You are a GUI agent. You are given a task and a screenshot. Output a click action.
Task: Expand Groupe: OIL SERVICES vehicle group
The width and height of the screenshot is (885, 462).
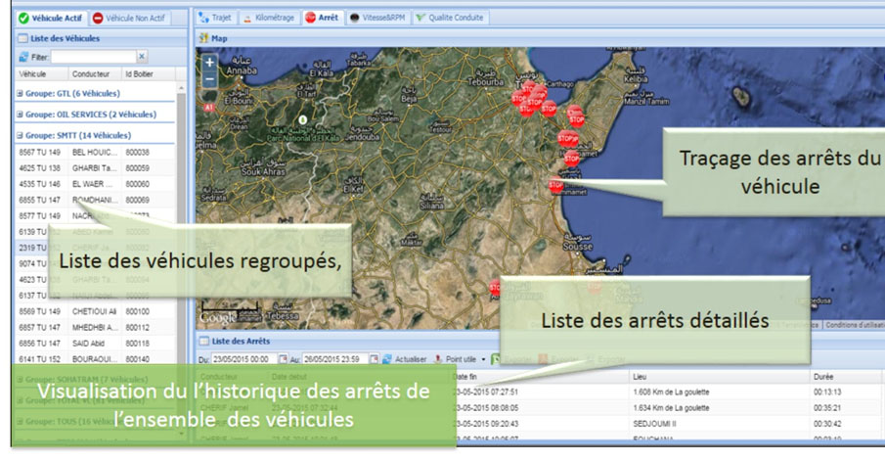pyautogui.click(x=21, y=115)
